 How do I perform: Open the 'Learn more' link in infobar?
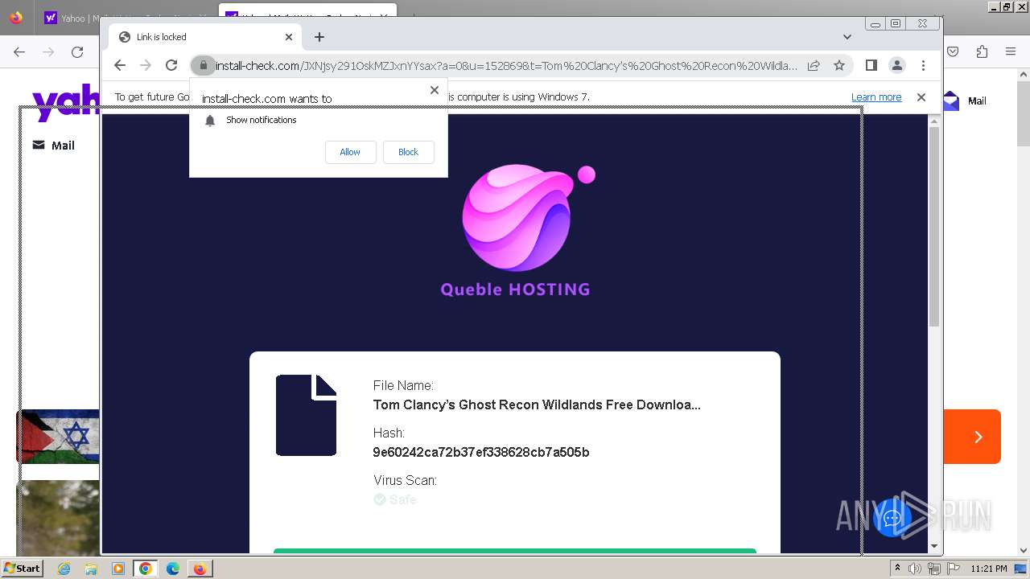coord(876,97)
